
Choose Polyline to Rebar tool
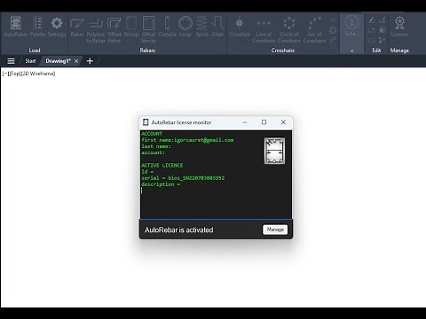(96, 29)
